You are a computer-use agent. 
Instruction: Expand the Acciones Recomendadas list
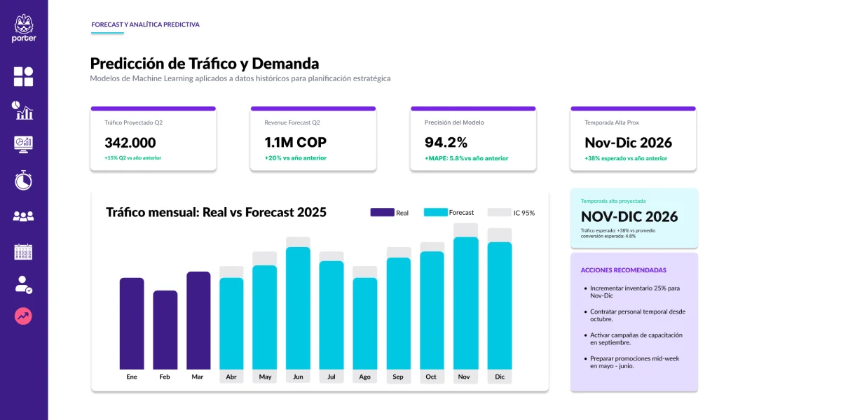634,322
